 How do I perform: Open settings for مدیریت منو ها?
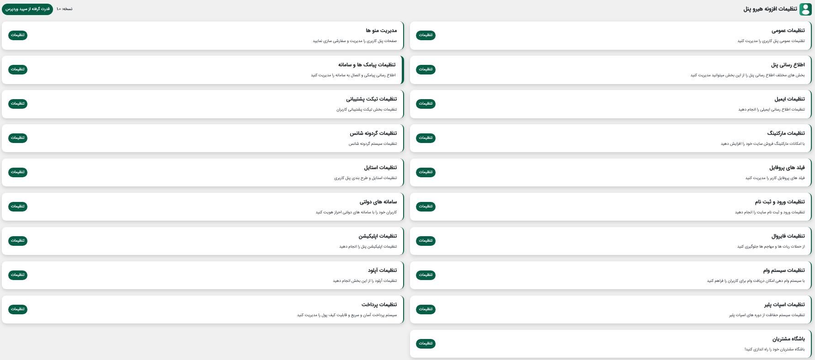[x=18, y=35]
